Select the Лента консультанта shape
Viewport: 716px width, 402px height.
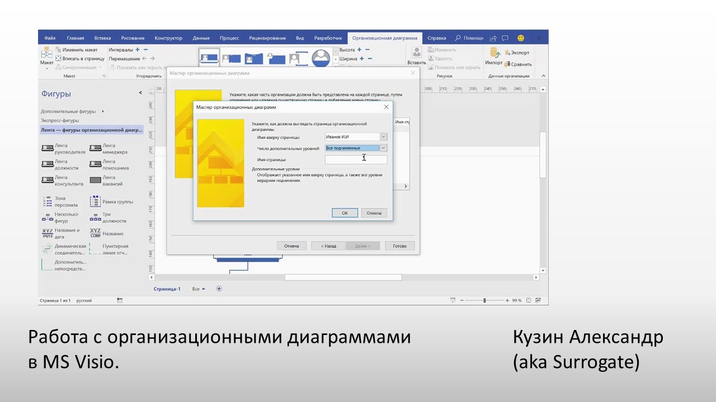[63, 180]
